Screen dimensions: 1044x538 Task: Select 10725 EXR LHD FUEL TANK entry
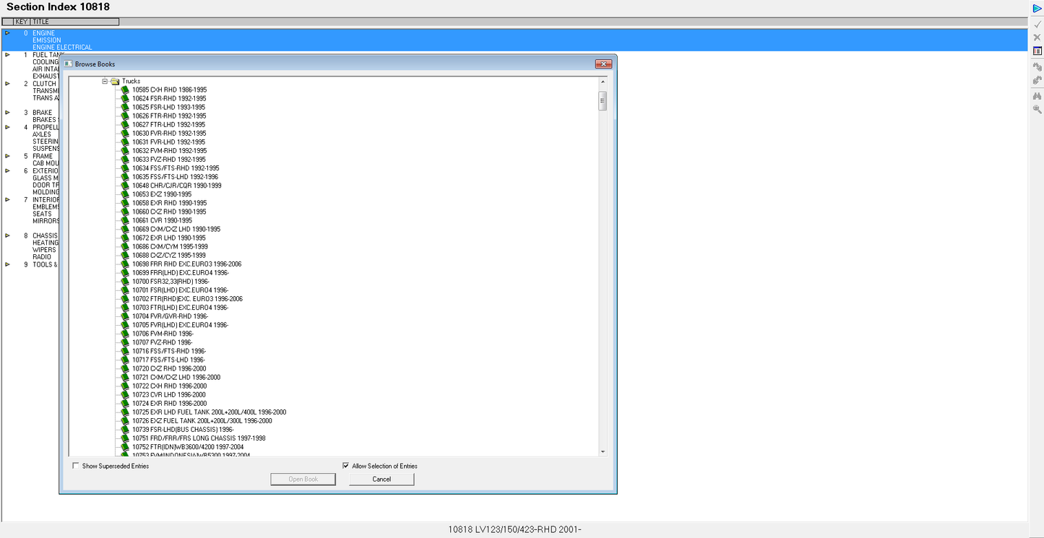209,412
